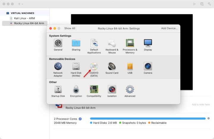Open Hard Disk (NVMe) settings
This screenshot has width=214, height=139.
click(76, 69)
